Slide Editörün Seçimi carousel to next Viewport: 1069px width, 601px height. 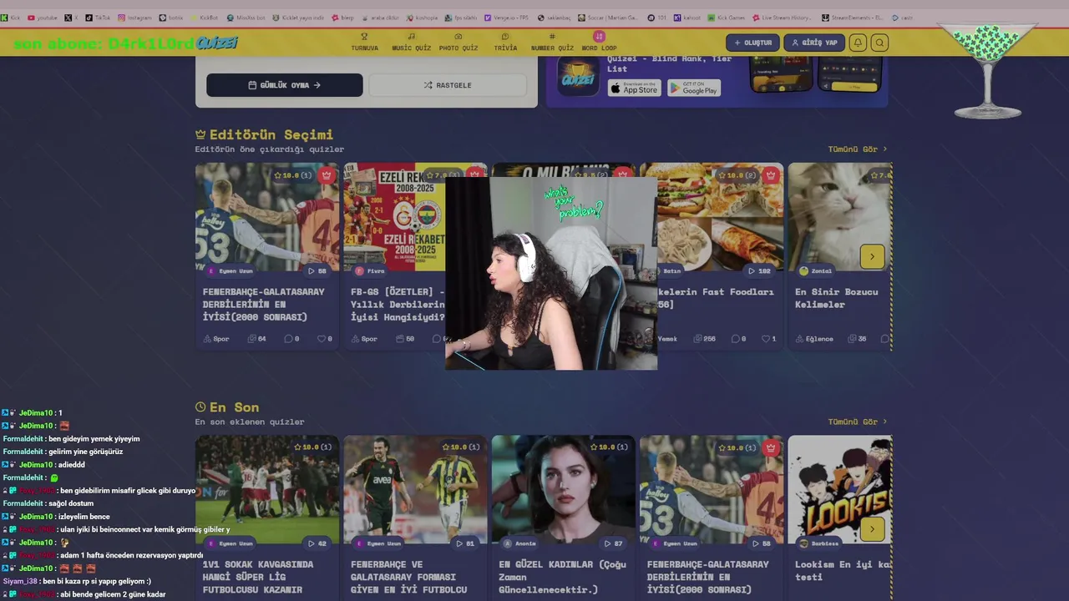[x=872, y=256]
